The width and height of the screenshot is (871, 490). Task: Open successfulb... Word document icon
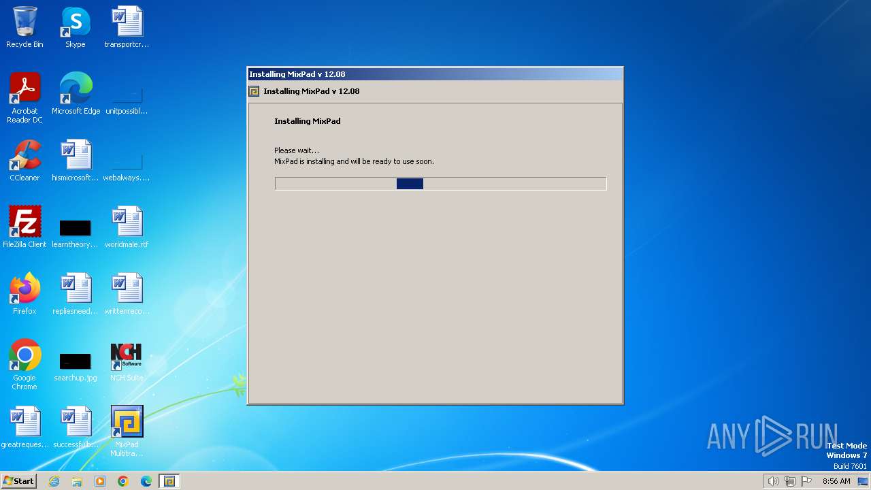point(76,427)
